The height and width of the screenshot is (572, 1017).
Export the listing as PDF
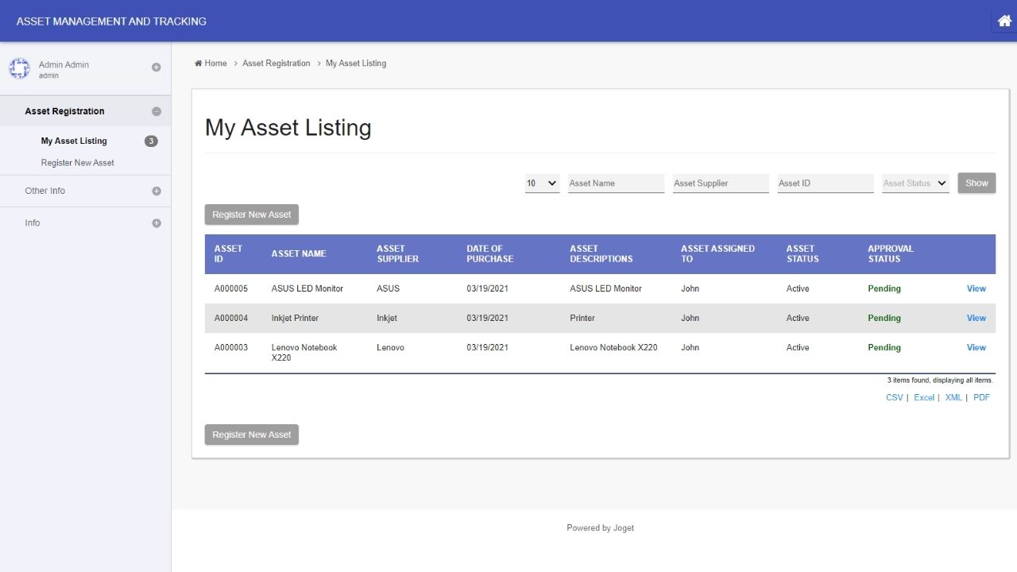pyautogui.click(x=981, y=398)
